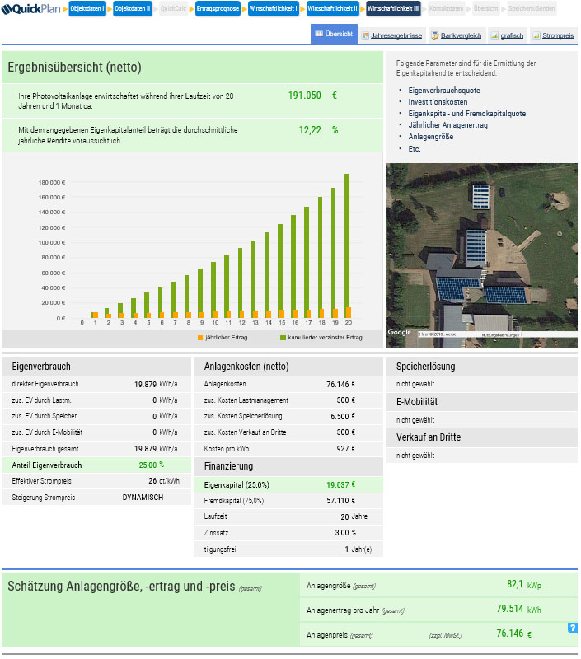This screenshot has width=581, height=659.
Task: Click the green kumulierter verzinster Ertrag legend swatch
Action: tap(283, 339)
